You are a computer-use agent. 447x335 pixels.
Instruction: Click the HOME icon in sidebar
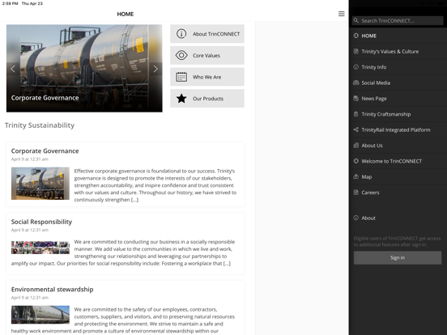click(355, 36)
